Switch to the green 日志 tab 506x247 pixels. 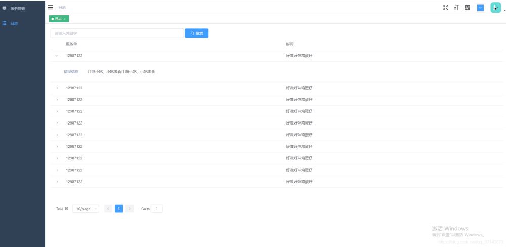click(x=58, y=19)
